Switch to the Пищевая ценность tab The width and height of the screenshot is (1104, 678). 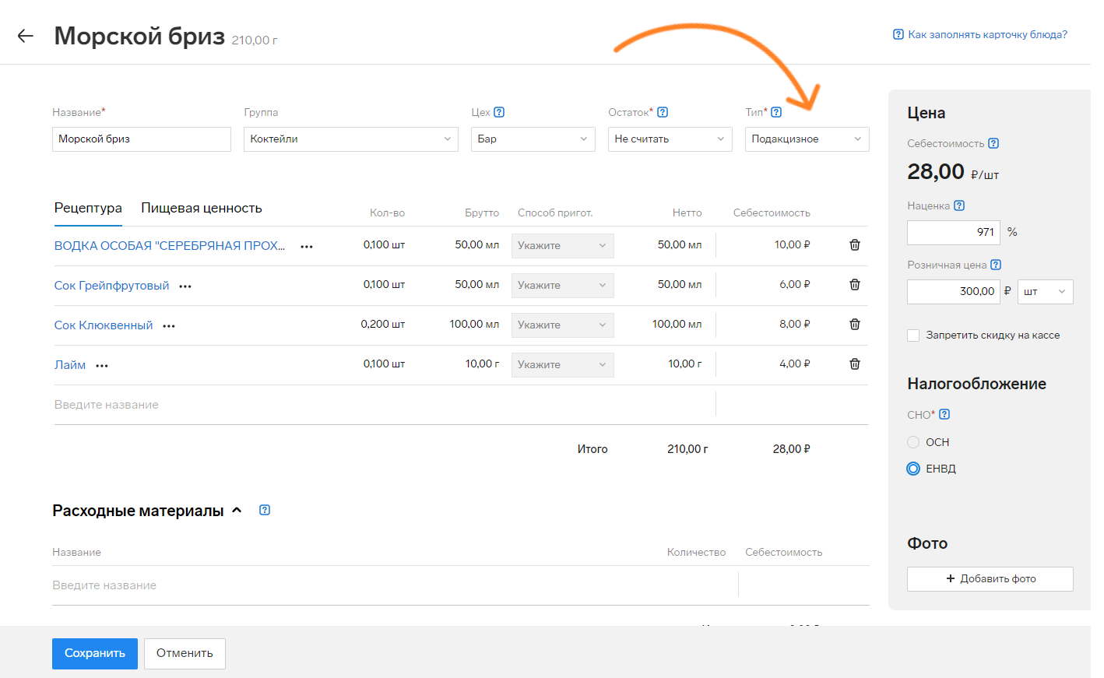[x=202, y=208]
